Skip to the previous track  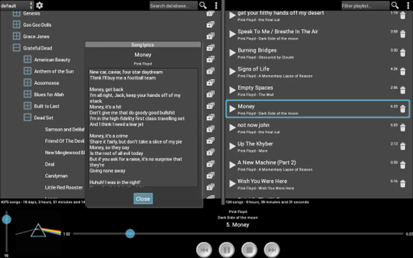tap(204, 250)
